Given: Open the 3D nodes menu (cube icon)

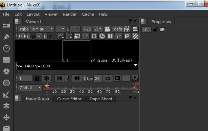Looking at the screenshot, I should (6, 128).
